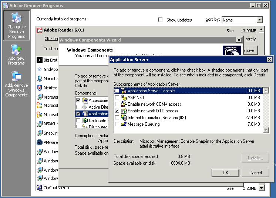Select 'Enable network COM+ access' label
This screenshot has width=276, height=198.
(154, 104)
